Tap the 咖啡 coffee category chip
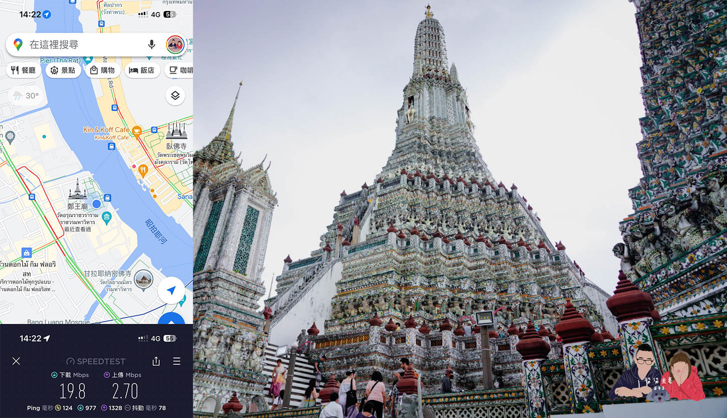Image resolution: width=727 pixels, height=418 pixels. pos(180,70)
